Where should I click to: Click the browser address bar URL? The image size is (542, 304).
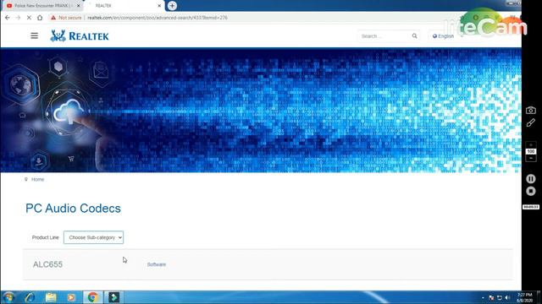coord(158,18)
